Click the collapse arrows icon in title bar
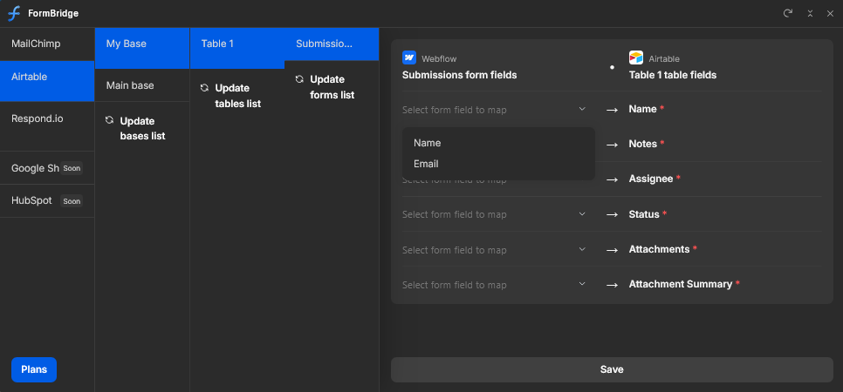 810,13
